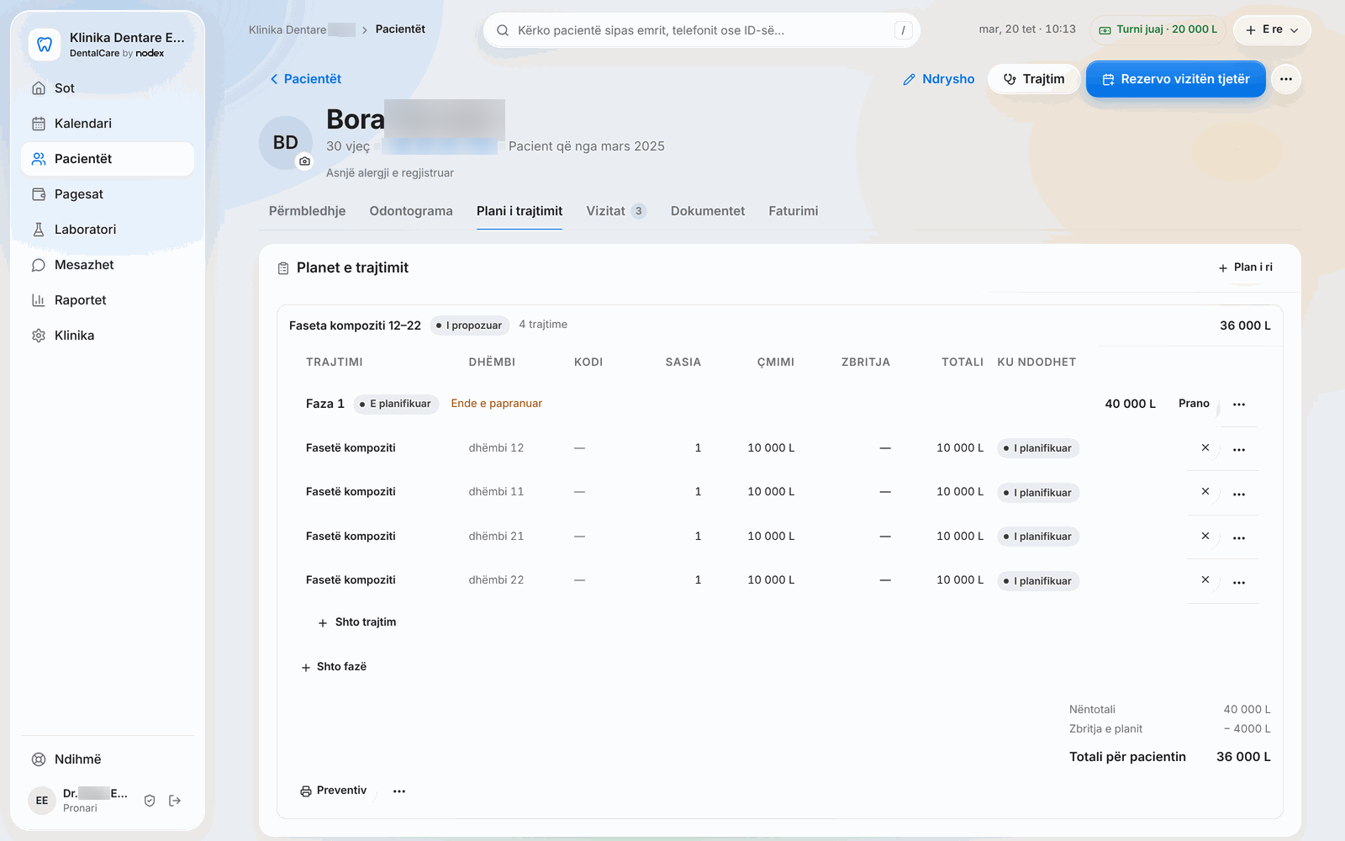Go back via the Pacientët link

point(305,79)
